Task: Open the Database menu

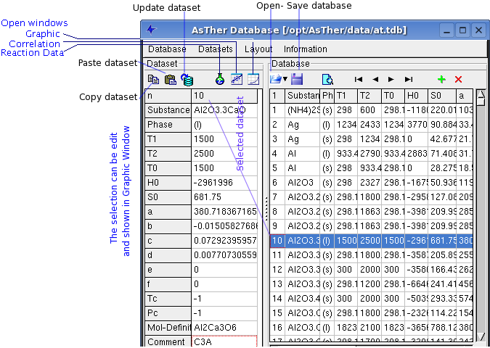Action: click(x=167, y=49)
